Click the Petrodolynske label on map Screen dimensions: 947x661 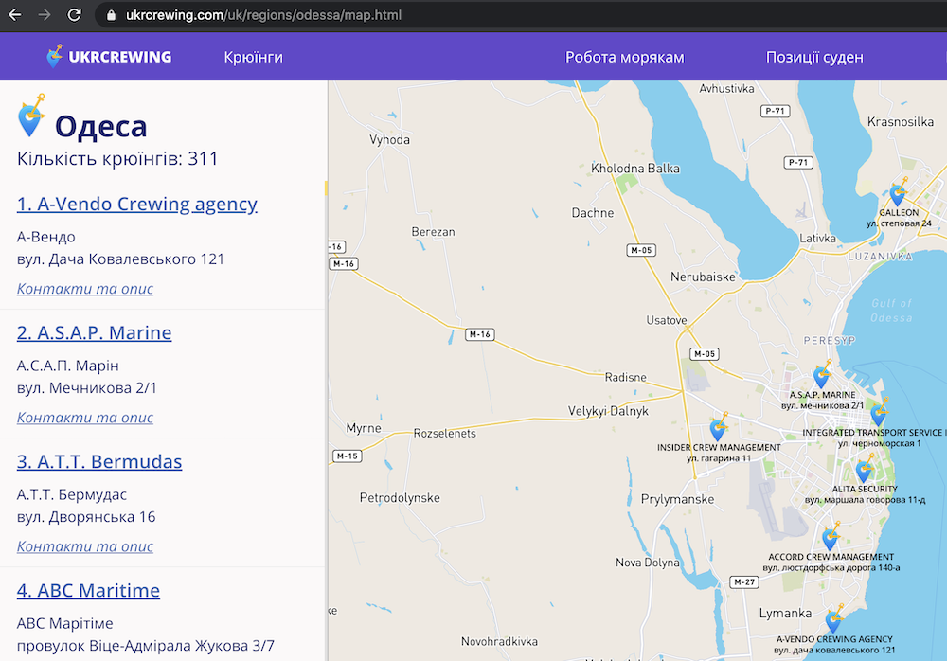coord(400,498)
